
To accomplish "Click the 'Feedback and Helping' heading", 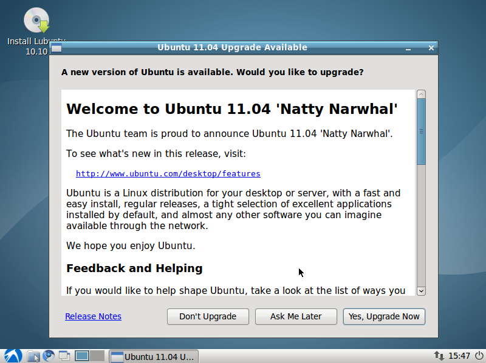I will tap(134, 268).
